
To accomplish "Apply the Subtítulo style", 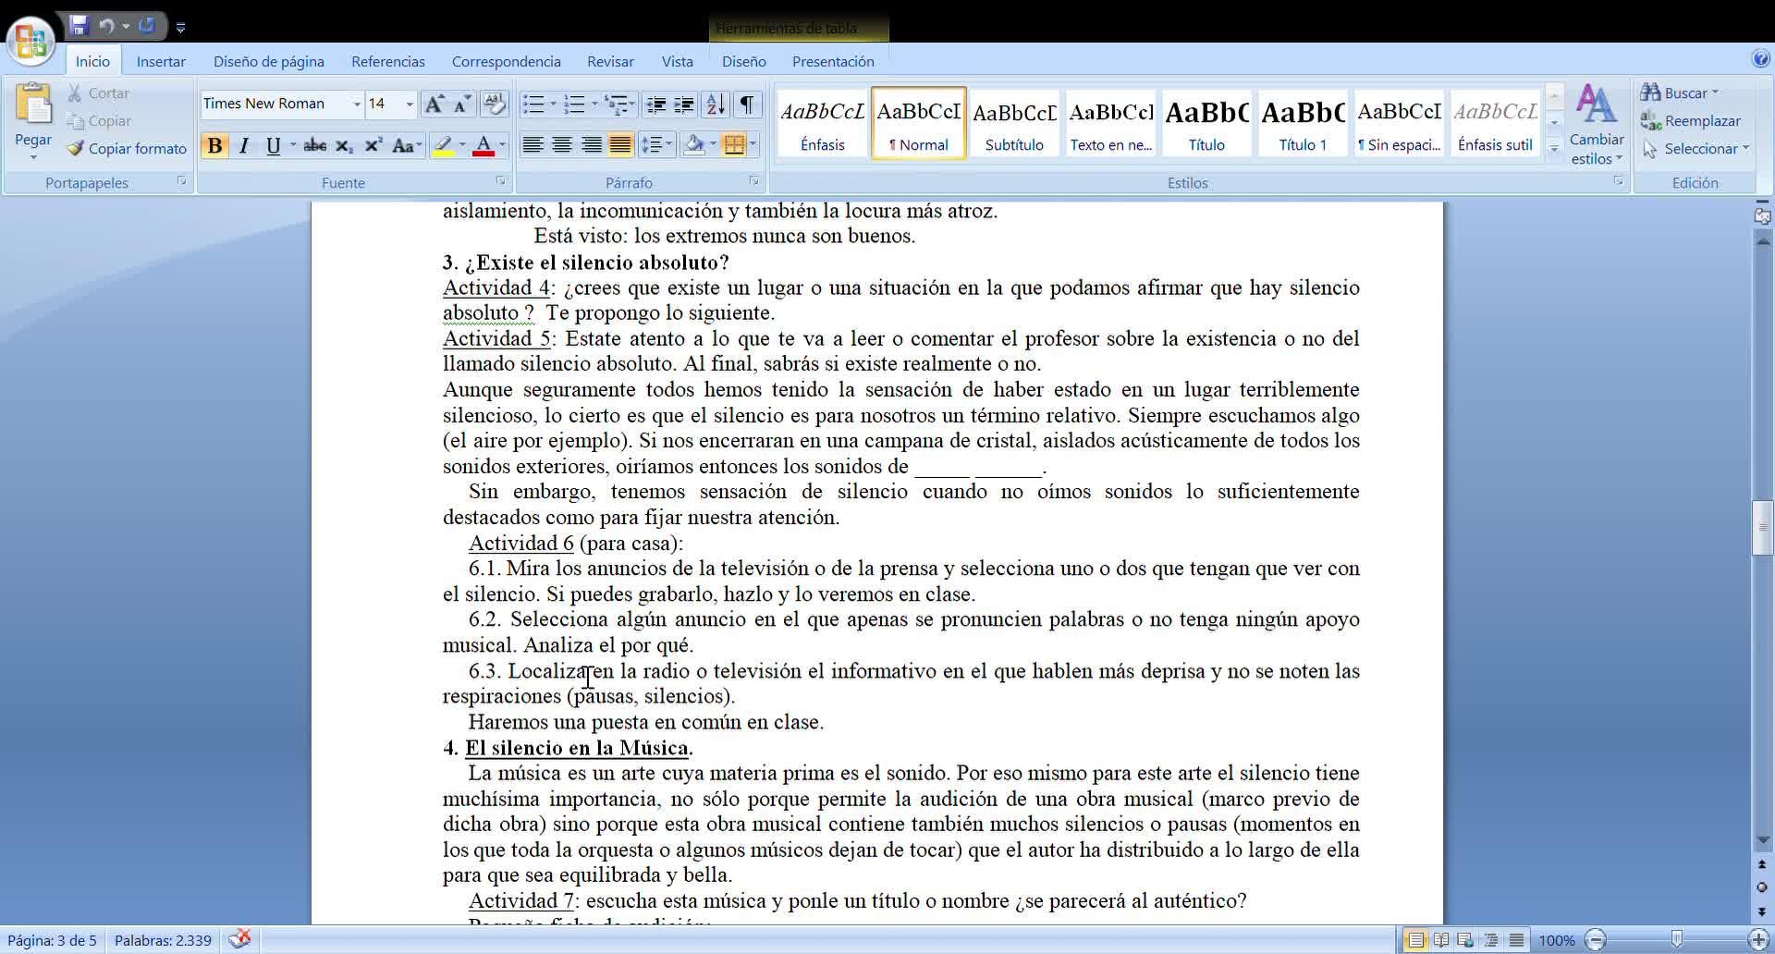I will [1014, 124].
